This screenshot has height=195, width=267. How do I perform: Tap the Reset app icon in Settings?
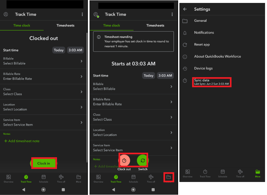pyautogui.click(x=185, y=44)
